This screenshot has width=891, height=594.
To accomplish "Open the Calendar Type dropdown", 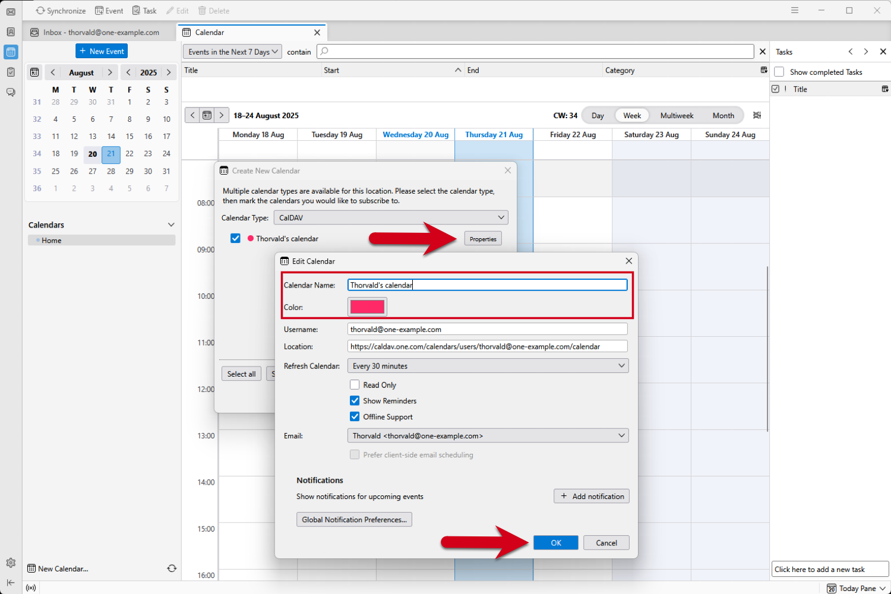I will pyautogui.click(x=390, y=217).
